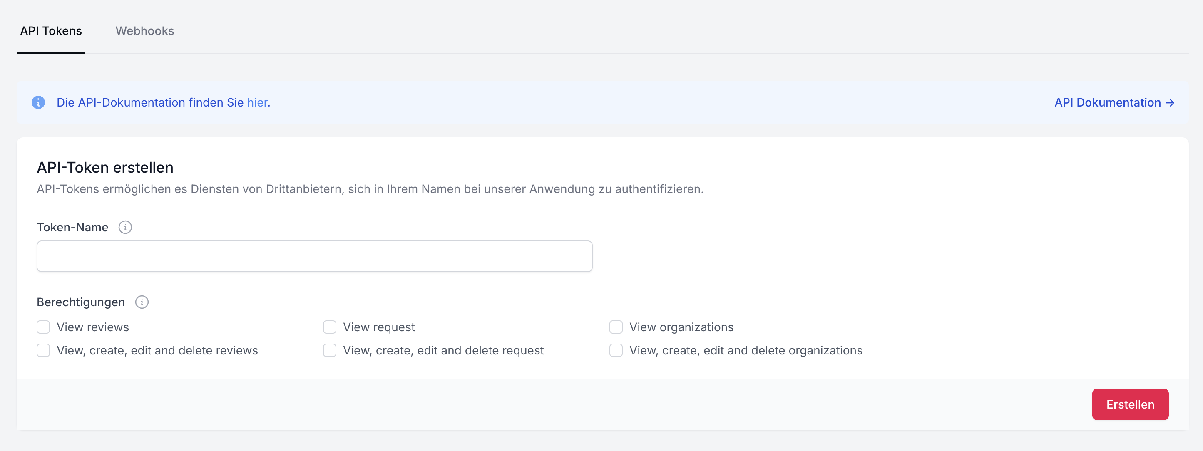Click the Berechtigungen info icon

[x=142, y=302]
